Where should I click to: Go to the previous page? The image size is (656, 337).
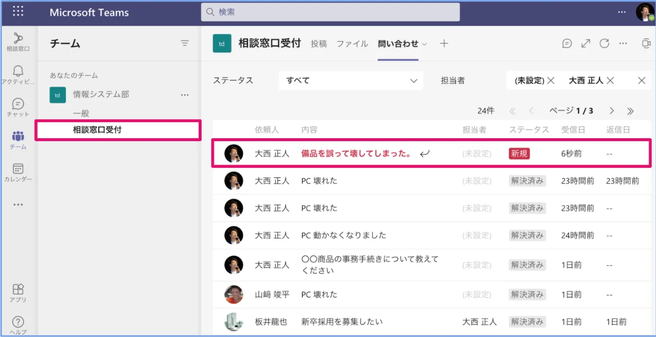[532, 111]
